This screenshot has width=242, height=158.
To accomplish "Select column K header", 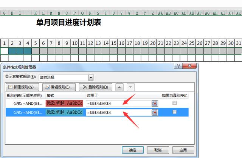I will tap(35, 13).
